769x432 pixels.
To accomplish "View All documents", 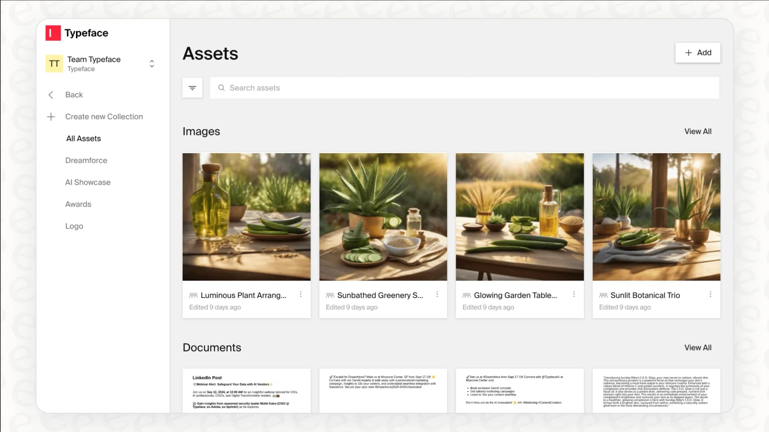I will pos(698,347).
